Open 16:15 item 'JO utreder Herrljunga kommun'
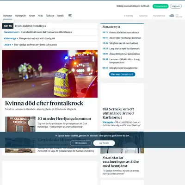The image size is (185, 185). [x=125, y=38]
